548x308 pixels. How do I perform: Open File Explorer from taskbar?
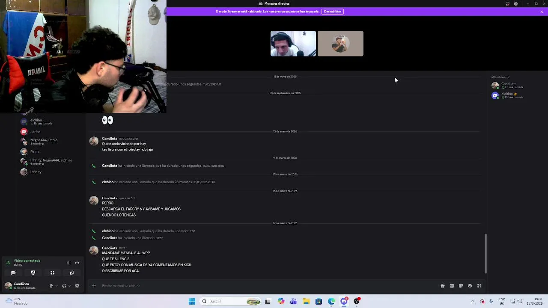click(x=306, y=301)
